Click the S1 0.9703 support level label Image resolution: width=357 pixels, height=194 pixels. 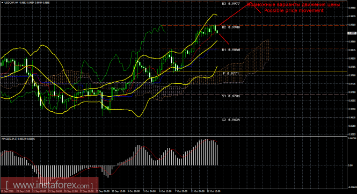point(231,96)
